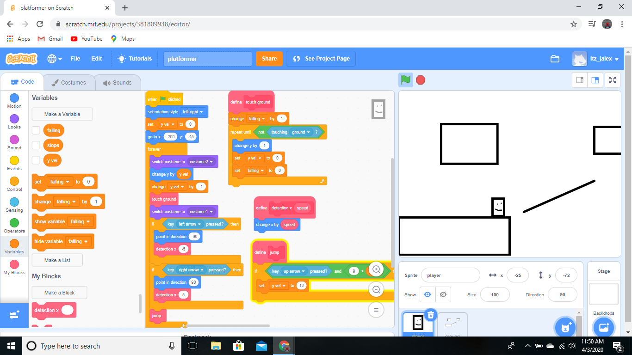
Task: Check the 'slope' variable display checkbox
Action: 36,145
